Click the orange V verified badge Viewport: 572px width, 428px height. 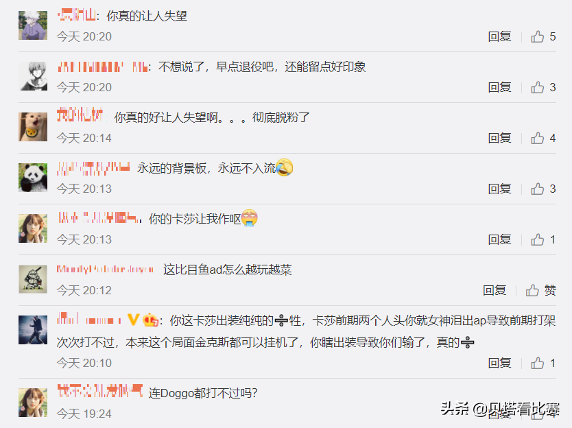click(x=134, y=320)
